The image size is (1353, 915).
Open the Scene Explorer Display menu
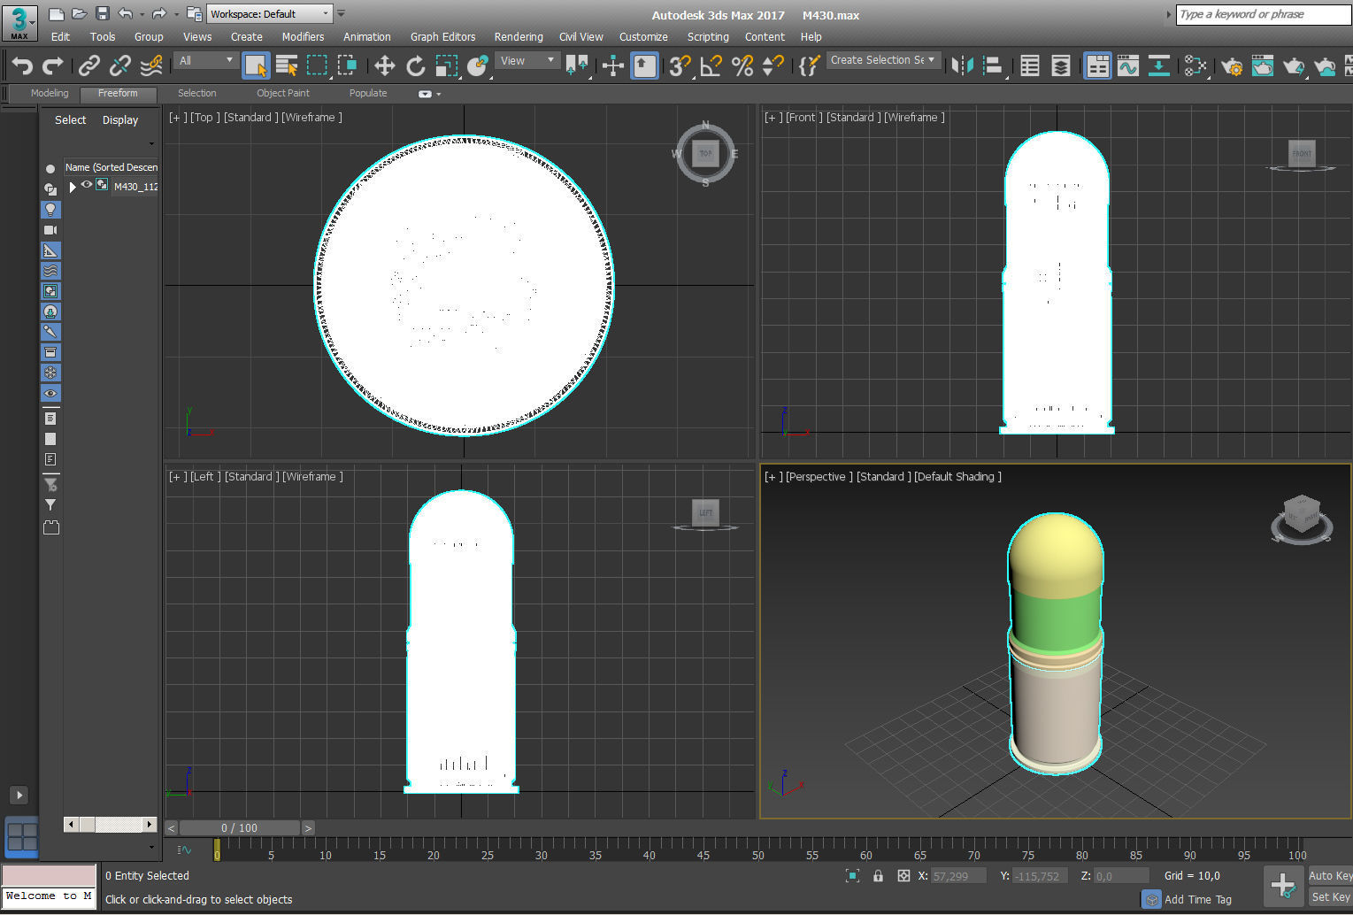[120, 120]
